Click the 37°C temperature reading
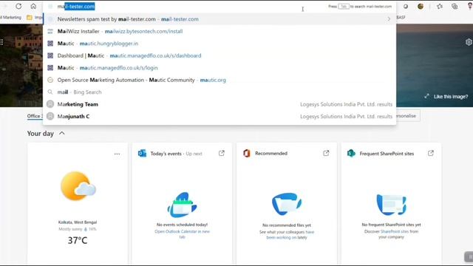The image size is (473, 266). pyautogui.click(x=78, y=240)
